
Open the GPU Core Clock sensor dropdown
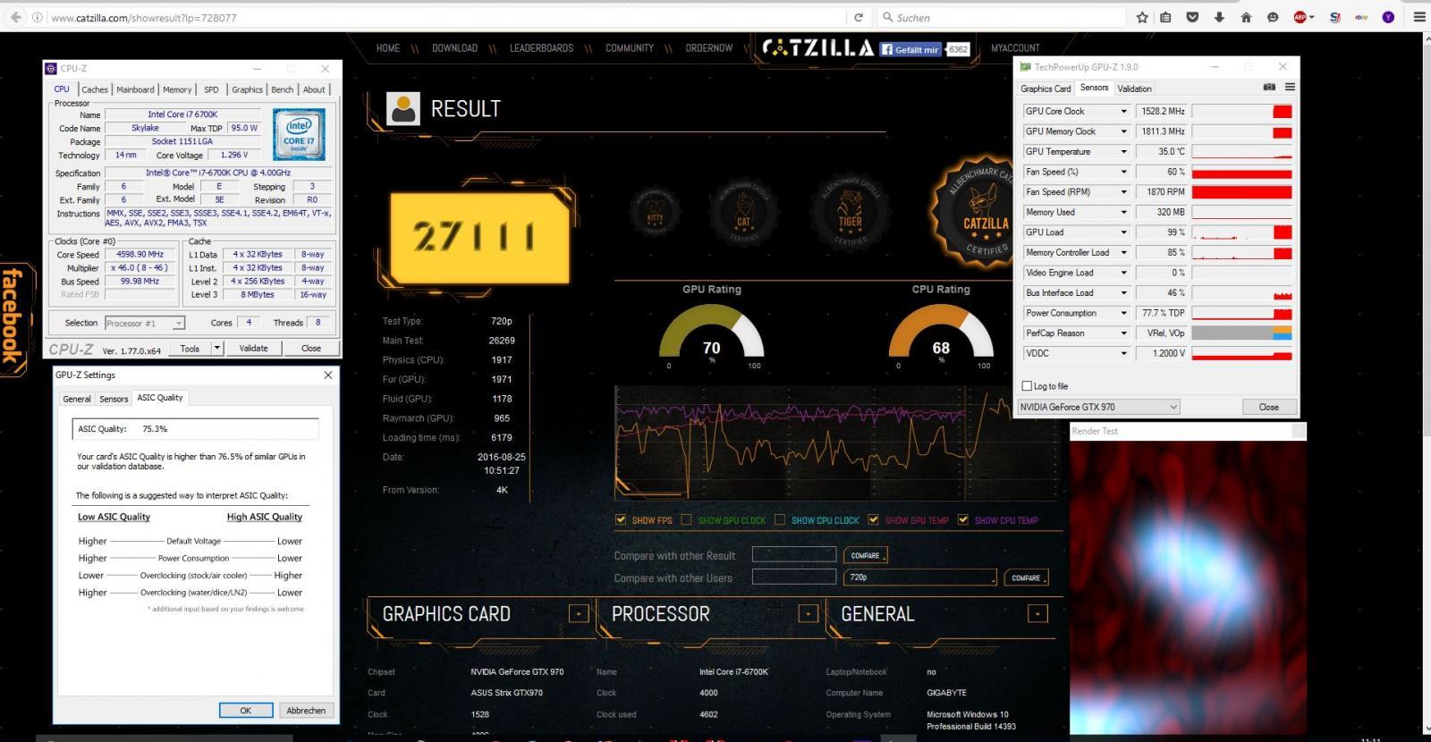(1123, 111)
